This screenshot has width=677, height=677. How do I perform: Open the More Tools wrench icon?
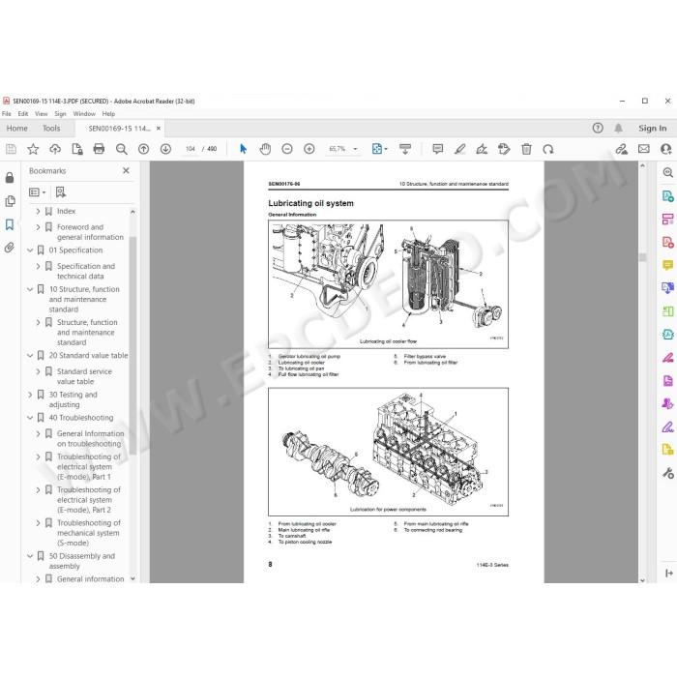(667, 473)
